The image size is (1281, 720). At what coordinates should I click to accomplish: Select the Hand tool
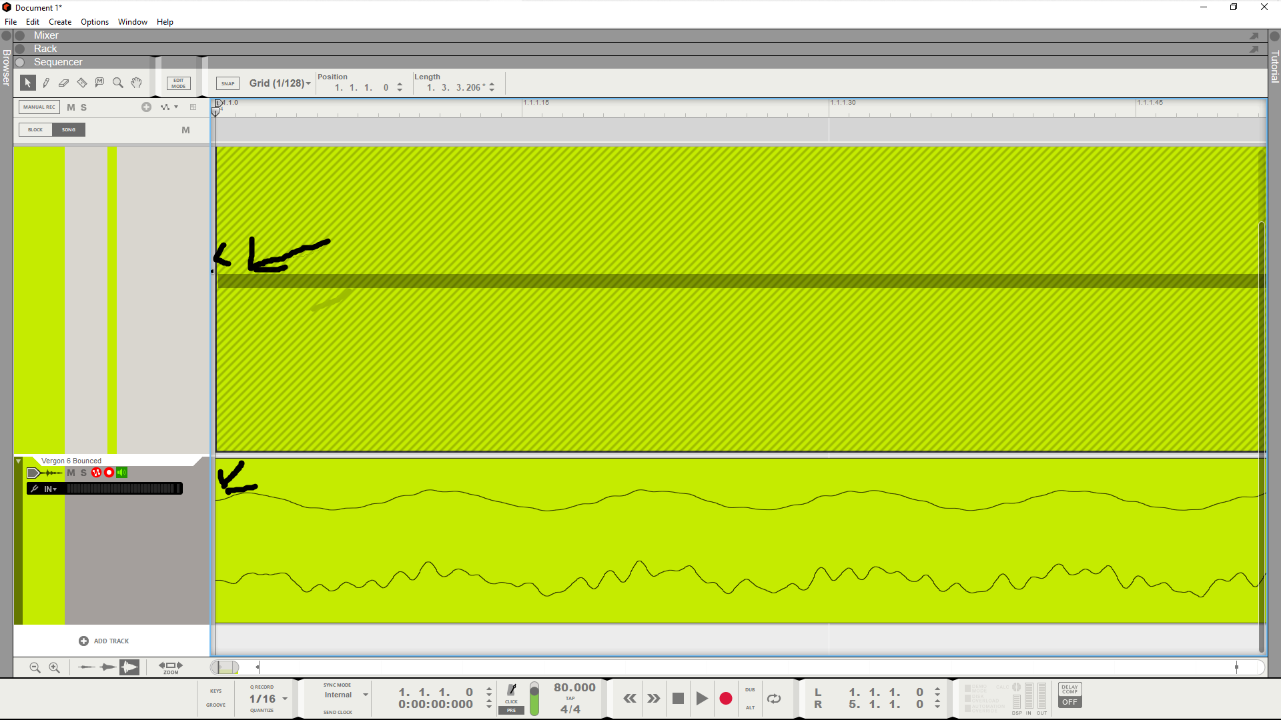coord(136,83)
